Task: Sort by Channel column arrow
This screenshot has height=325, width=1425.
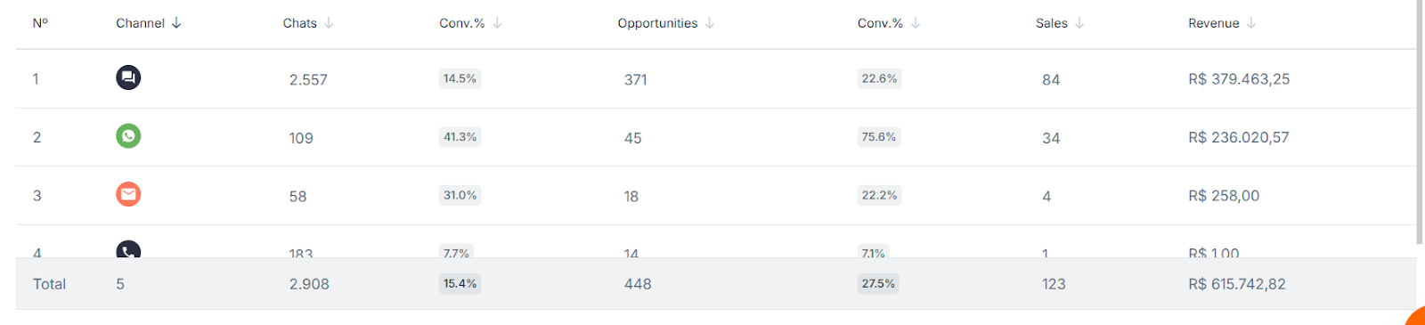Action: coord(176,23)
